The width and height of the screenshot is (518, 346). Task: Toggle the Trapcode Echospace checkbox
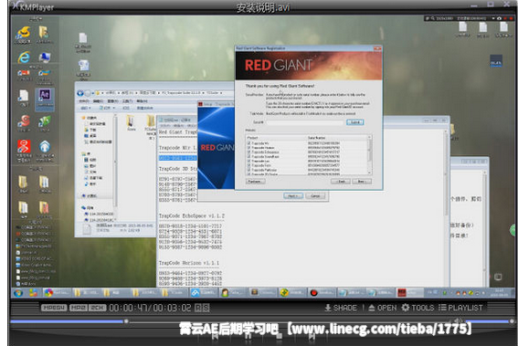[248, 152]
